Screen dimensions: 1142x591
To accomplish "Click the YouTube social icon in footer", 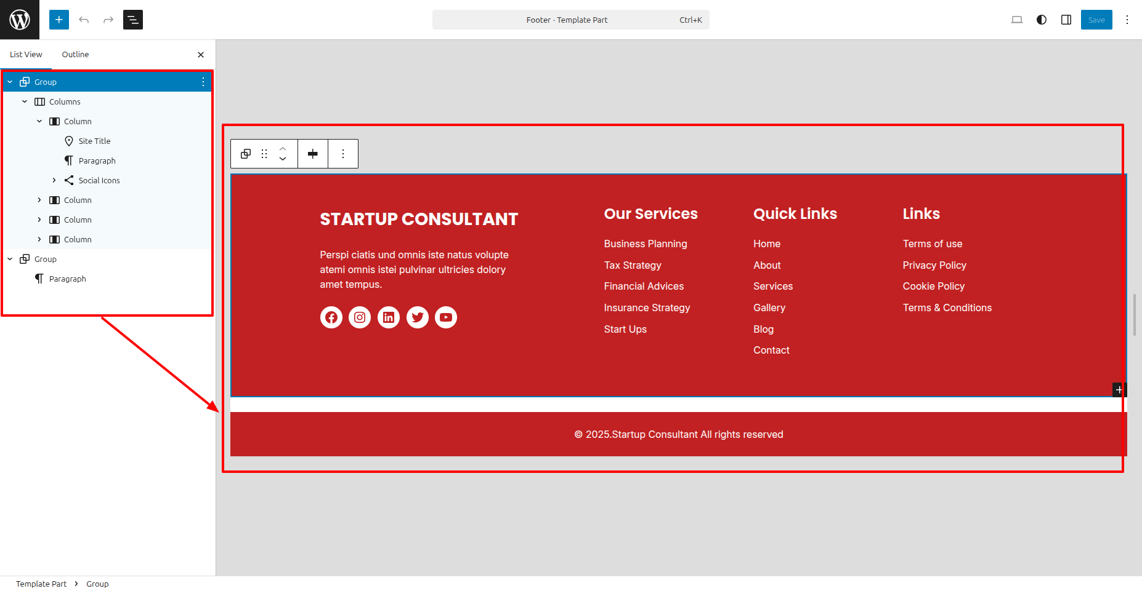I will pos(446,317).
